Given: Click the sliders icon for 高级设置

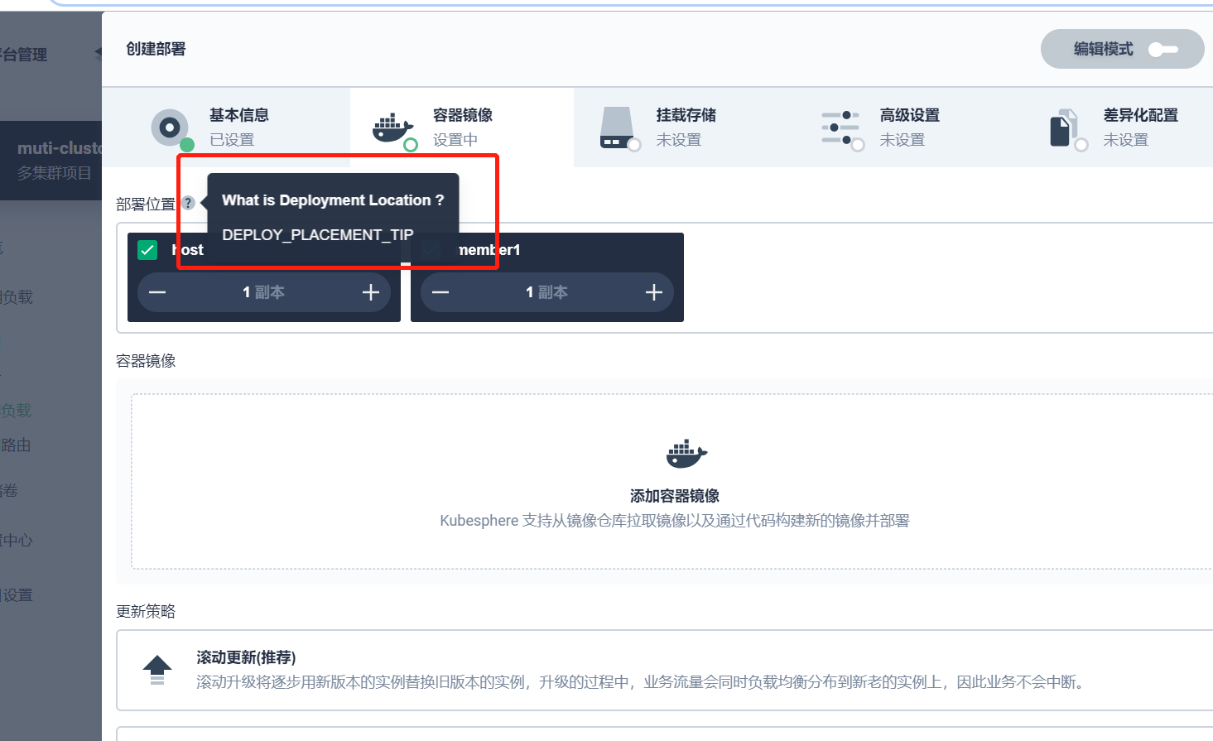Looking at the screenshot, I should 840,128.
